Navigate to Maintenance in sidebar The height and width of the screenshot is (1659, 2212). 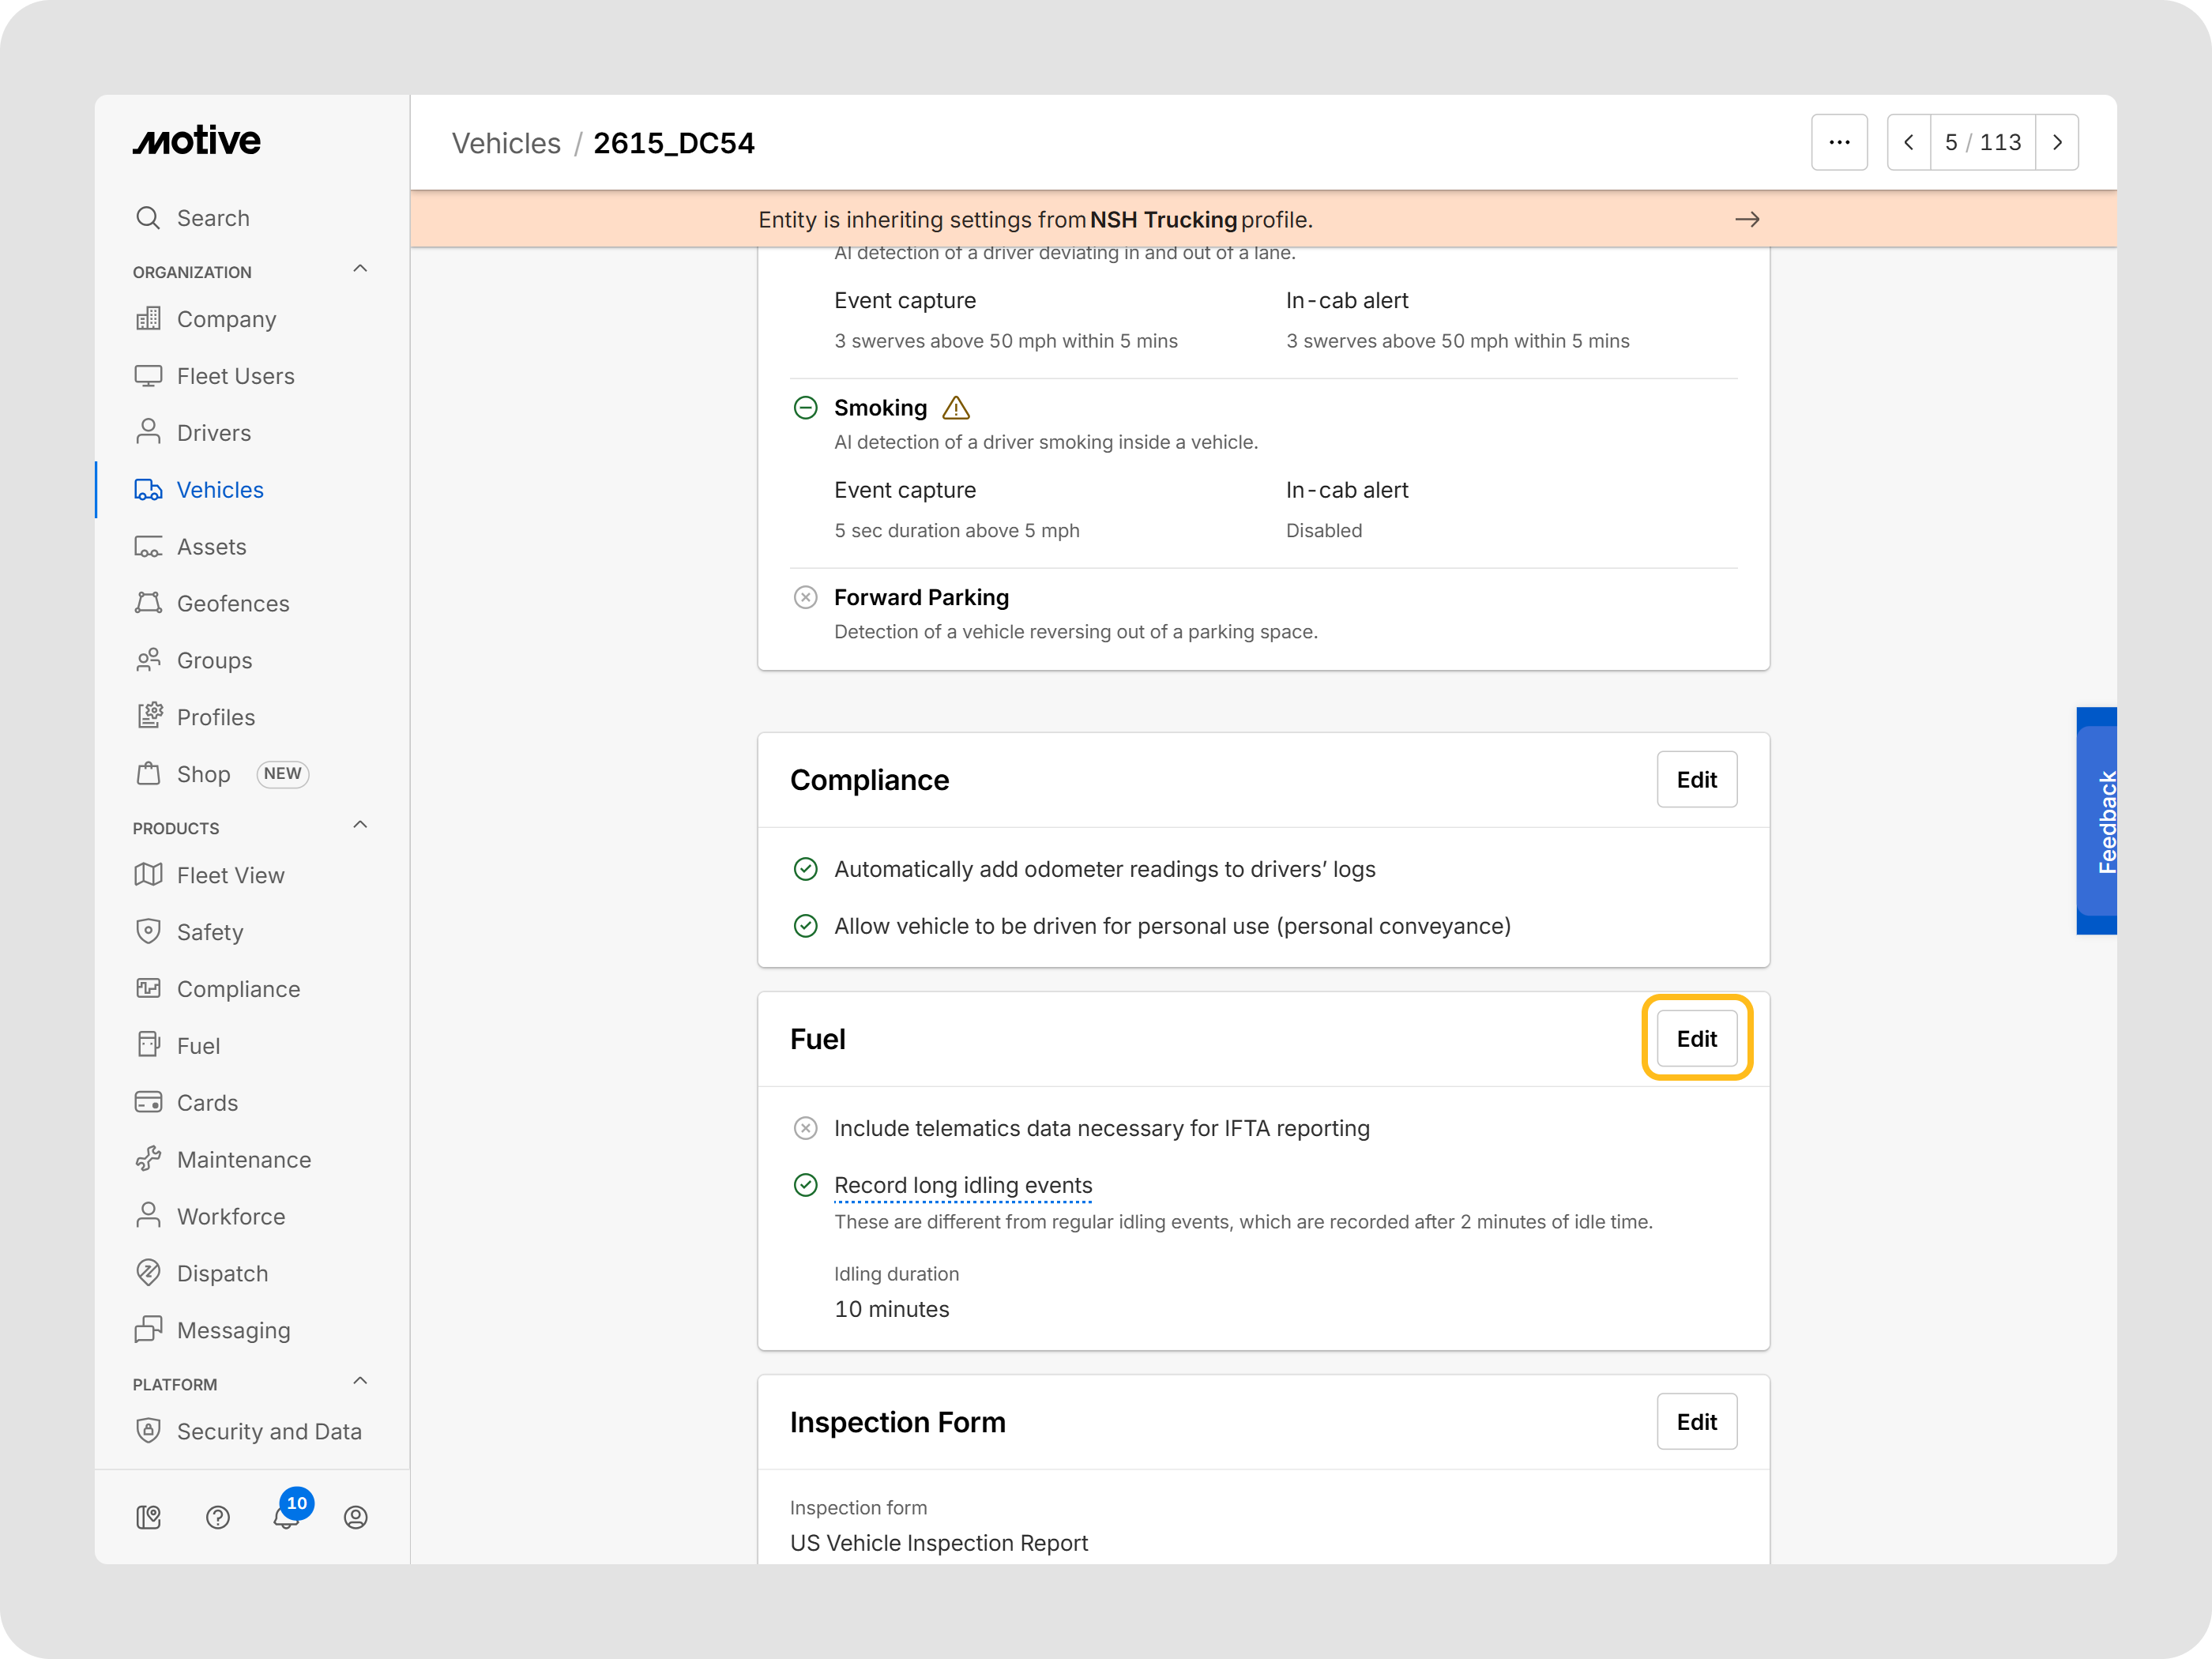243,1159
